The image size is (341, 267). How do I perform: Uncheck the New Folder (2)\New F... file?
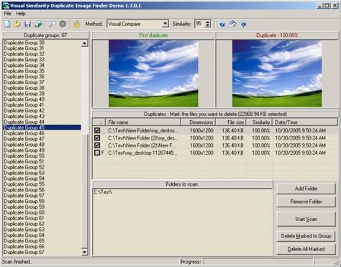coord(97,145)
